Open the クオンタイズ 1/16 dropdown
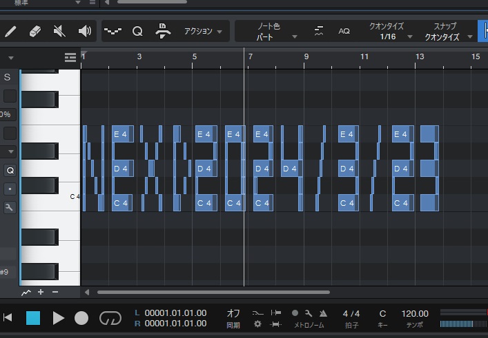 [390, 32]
